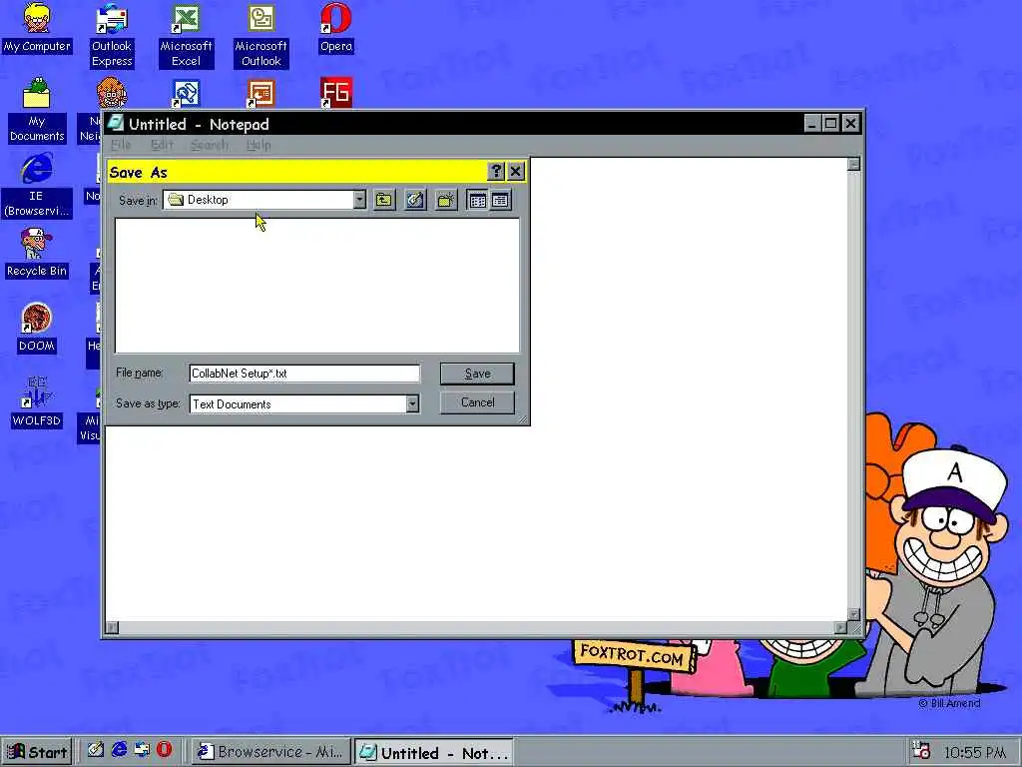Click the View Desktop icon in Save As
The image size is (1022, 767).
click(x=415, y=200)
